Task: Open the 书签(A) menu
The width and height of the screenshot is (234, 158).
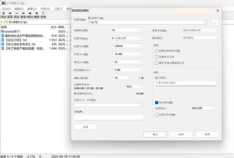Action: point(45,9)
